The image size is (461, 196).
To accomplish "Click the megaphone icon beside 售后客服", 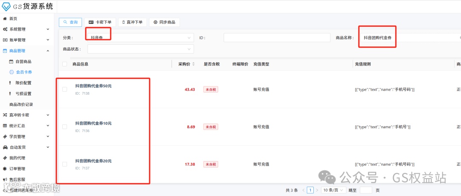I will click(5, 179).
